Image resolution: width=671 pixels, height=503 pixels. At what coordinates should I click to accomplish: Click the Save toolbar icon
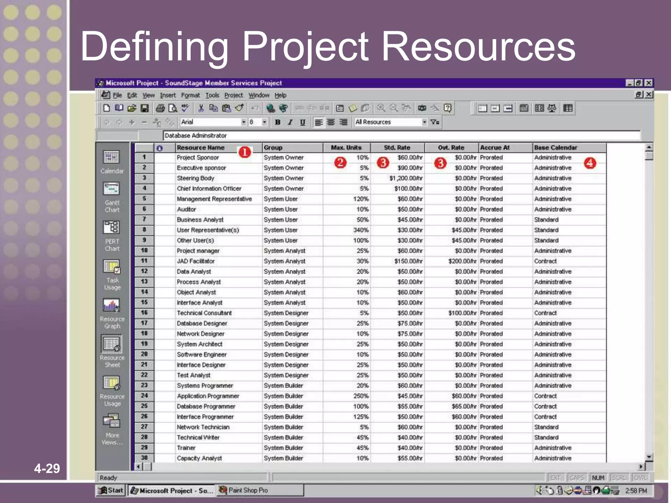(144, 108)
